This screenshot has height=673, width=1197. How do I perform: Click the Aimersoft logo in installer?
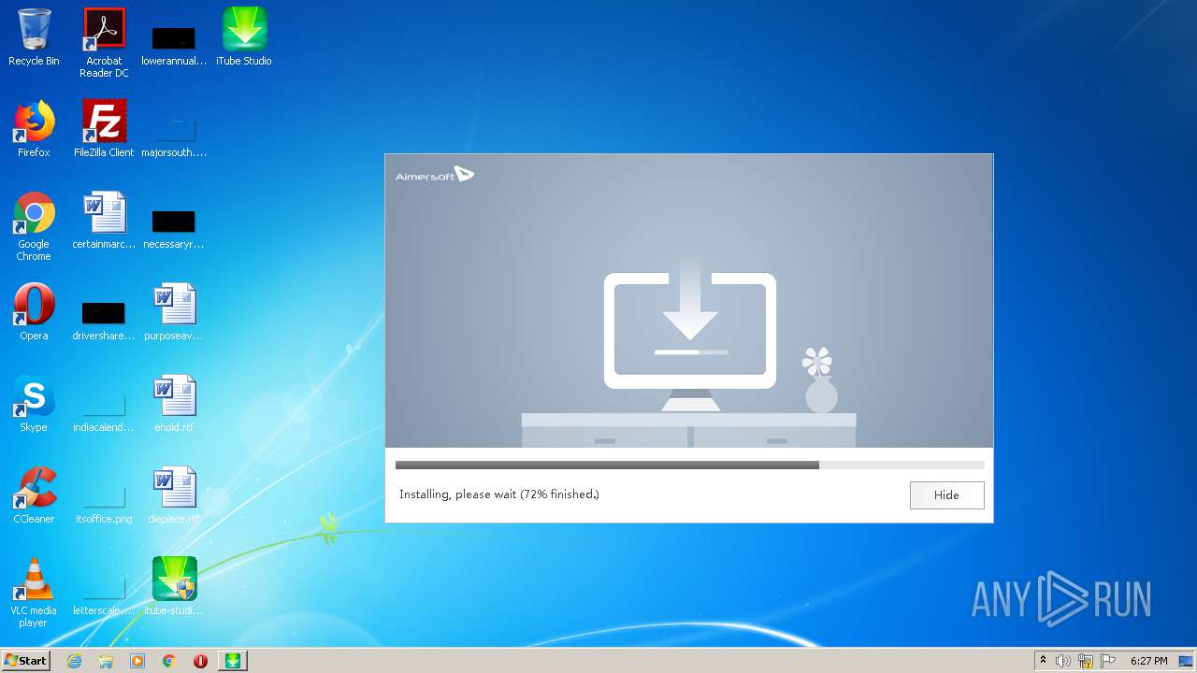coord(435,175)
